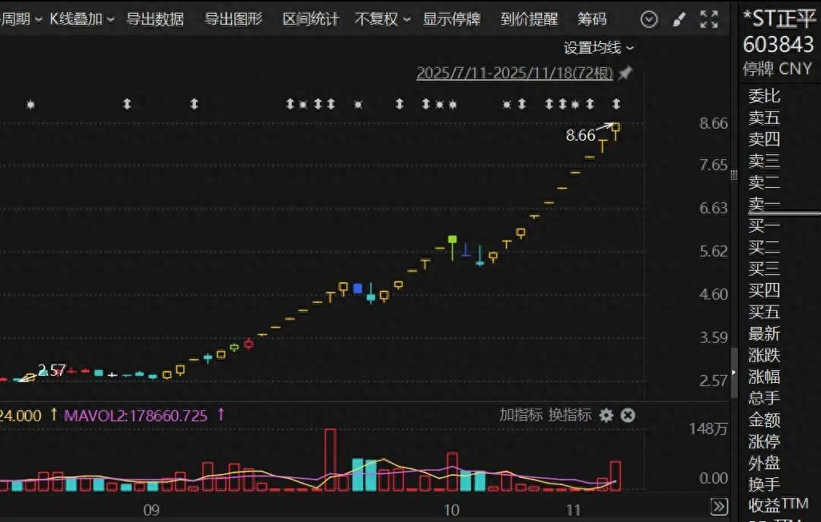Screen dimensions: 821x522
Task: Open the circled chevron options icon
Action: pyautogui.click(x=648, y=18)
